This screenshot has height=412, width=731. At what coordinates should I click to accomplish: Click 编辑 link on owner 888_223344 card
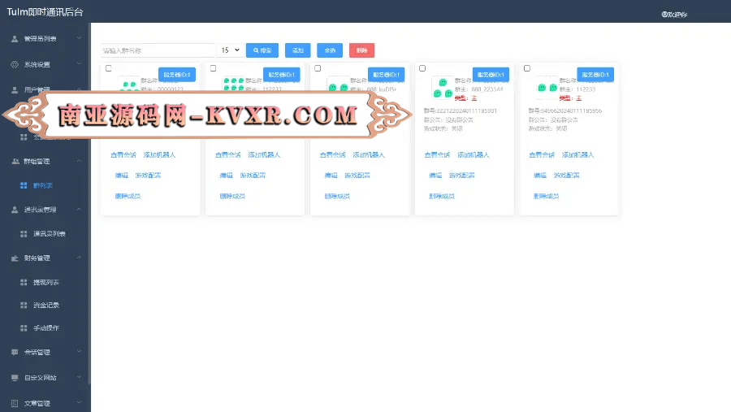435,176
